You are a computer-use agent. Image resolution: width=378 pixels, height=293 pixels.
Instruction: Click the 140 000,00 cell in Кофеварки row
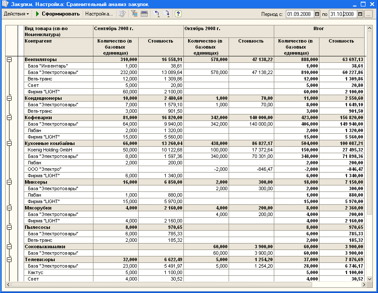coord(251,117)
